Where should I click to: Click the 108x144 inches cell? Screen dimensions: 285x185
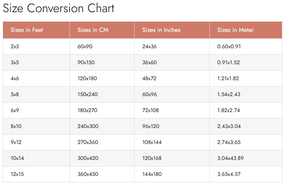[172, 142]
